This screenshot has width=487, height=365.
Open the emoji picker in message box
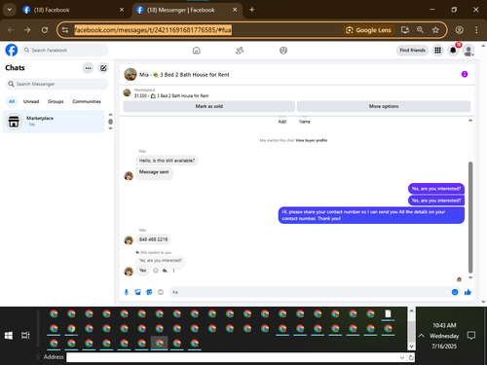click(x=455, y=292)
